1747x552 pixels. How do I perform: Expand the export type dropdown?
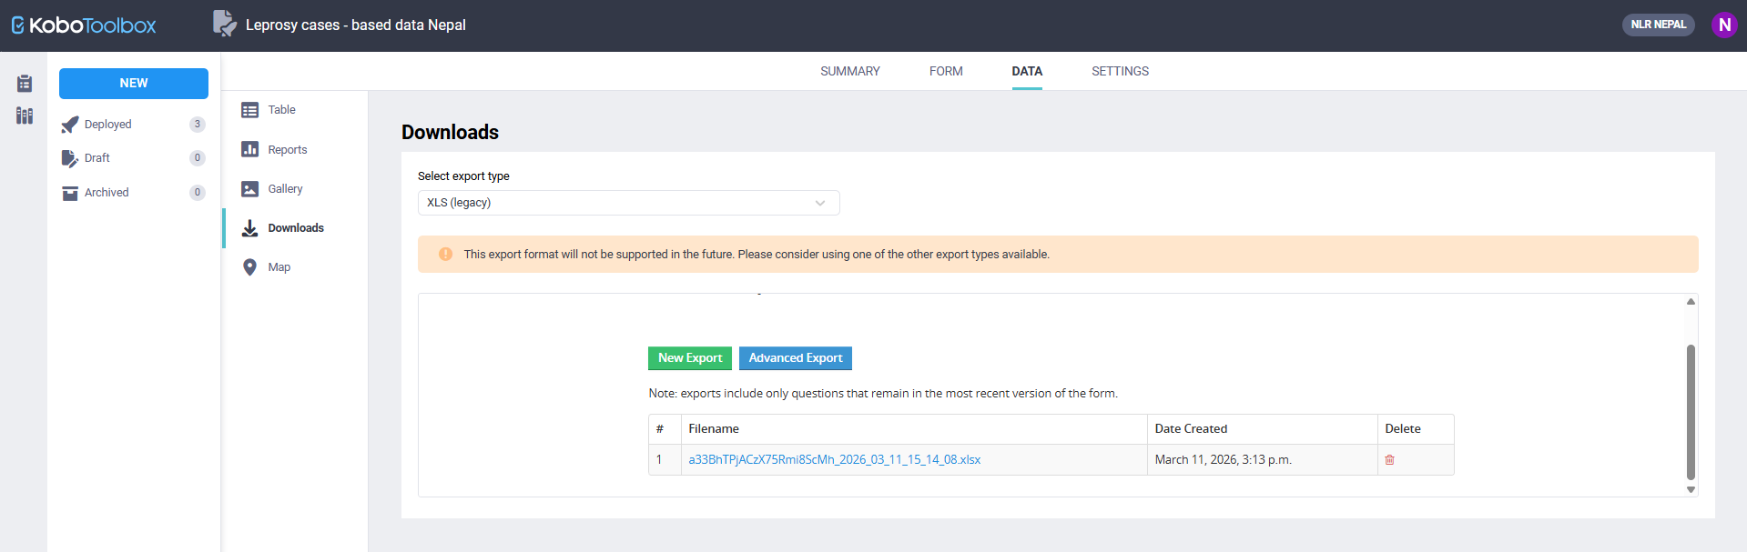click(628, 203)
